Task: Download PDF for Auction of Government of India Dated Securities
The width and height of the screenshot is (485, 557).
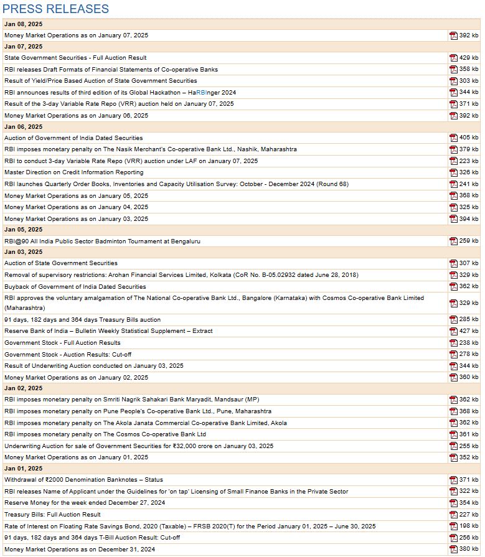Action: click(453, 138)
